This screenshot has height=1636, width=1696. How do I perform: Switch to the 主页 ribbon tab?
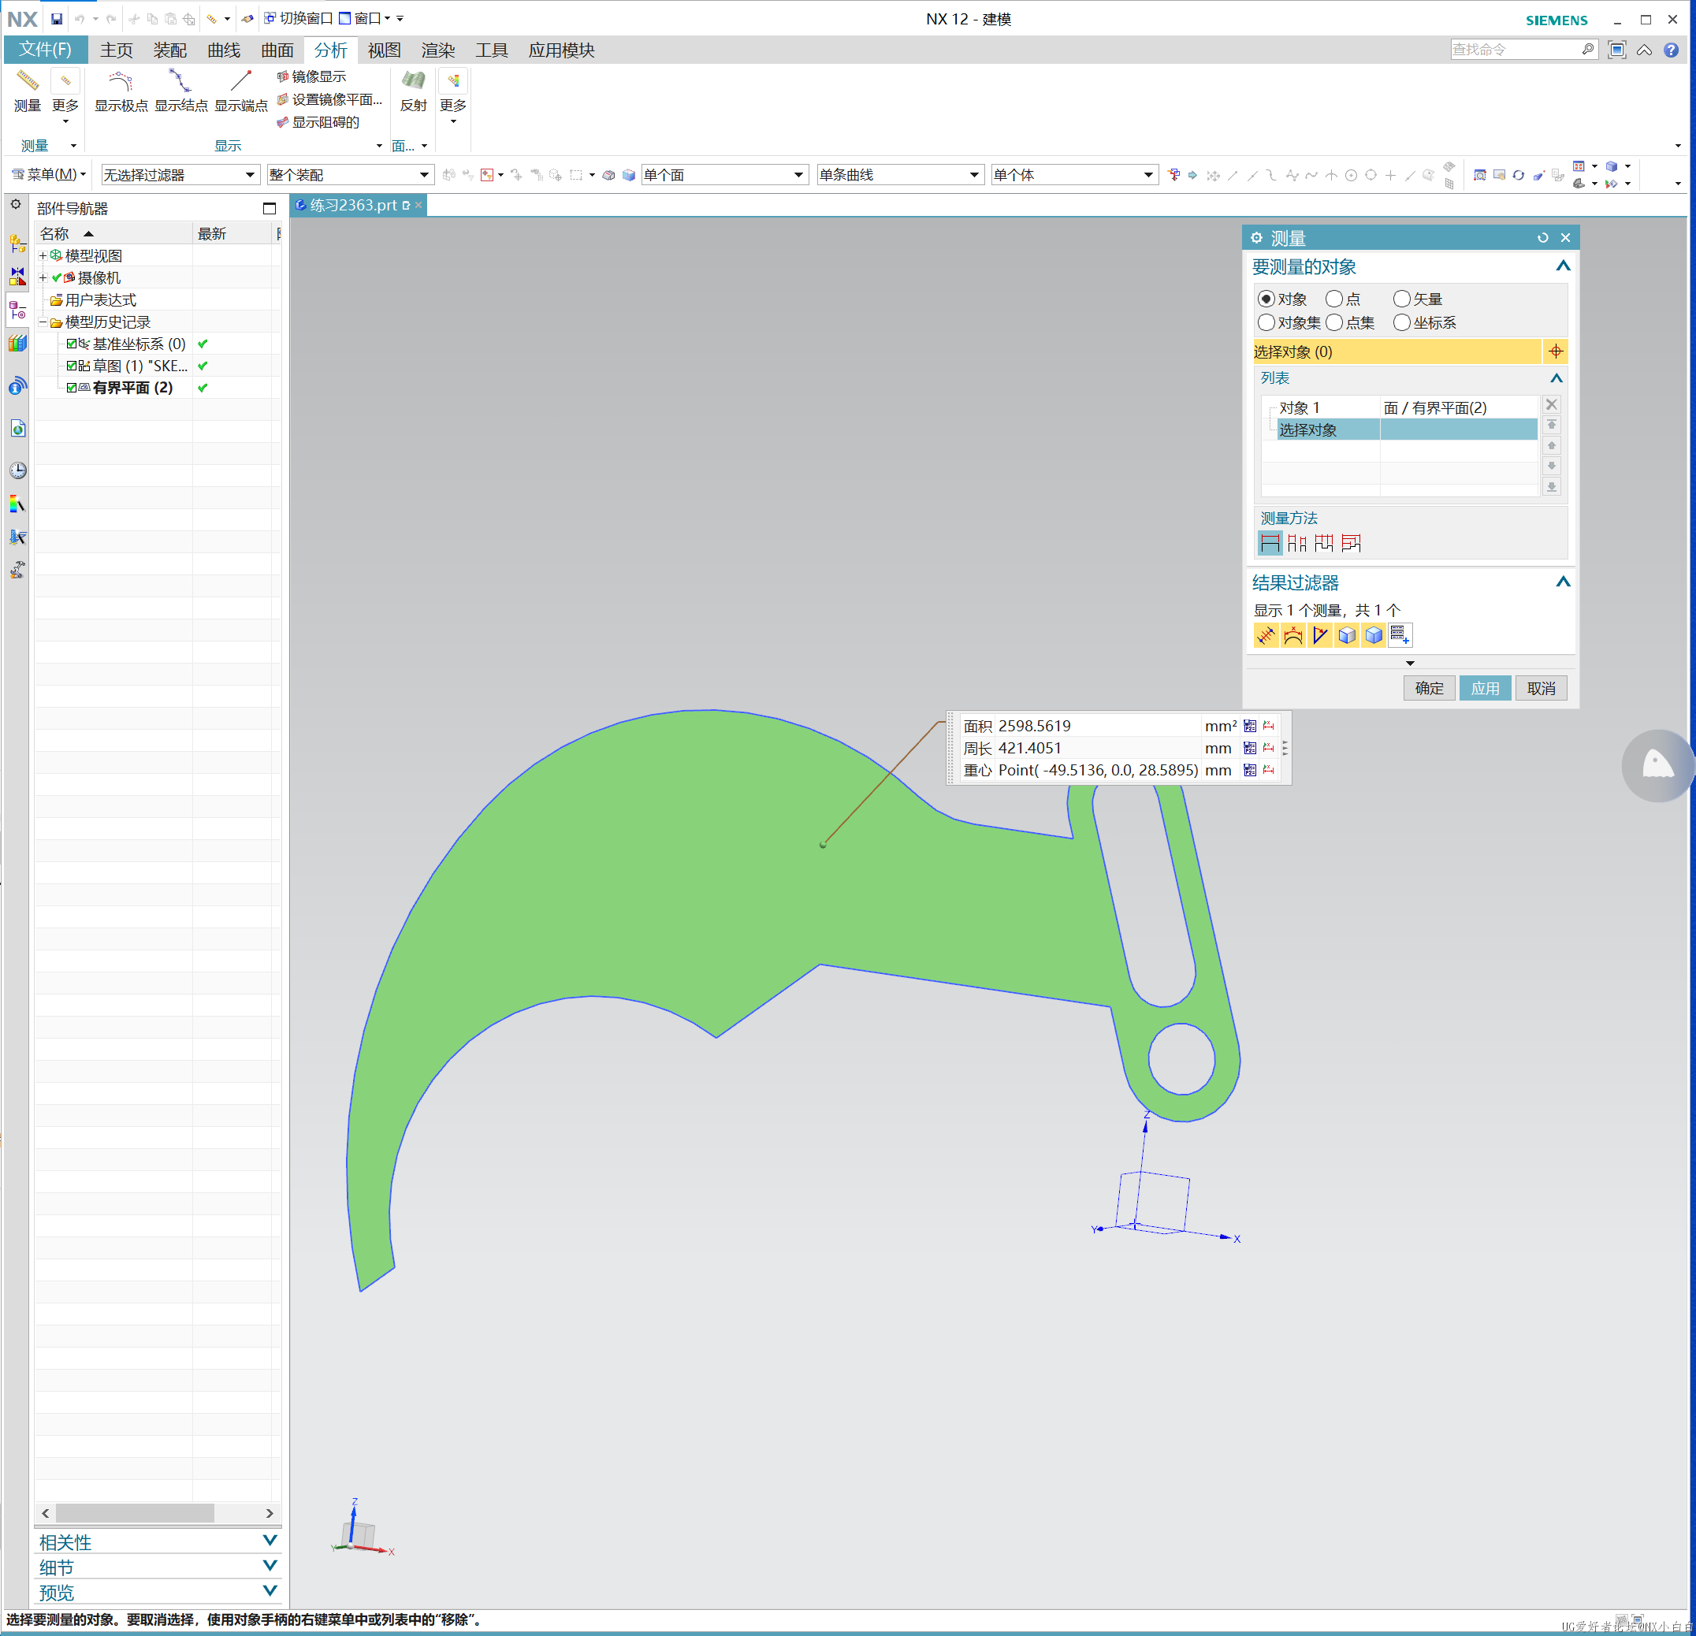point(116,50)
